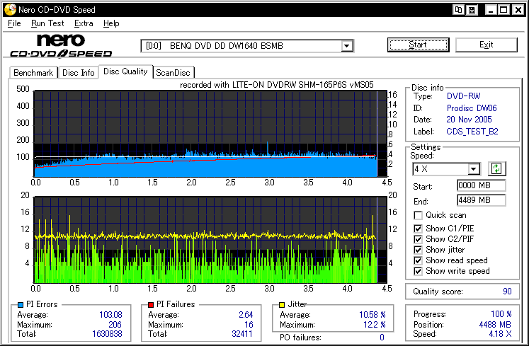The image size is (529, 346).
Task: Click the copy screenshot icon in title bar
Action: (x=459, y=10)
